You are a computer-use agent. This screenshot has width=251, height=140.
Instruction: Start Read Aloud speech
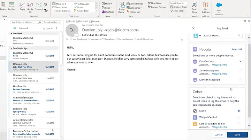pos(195,8)
